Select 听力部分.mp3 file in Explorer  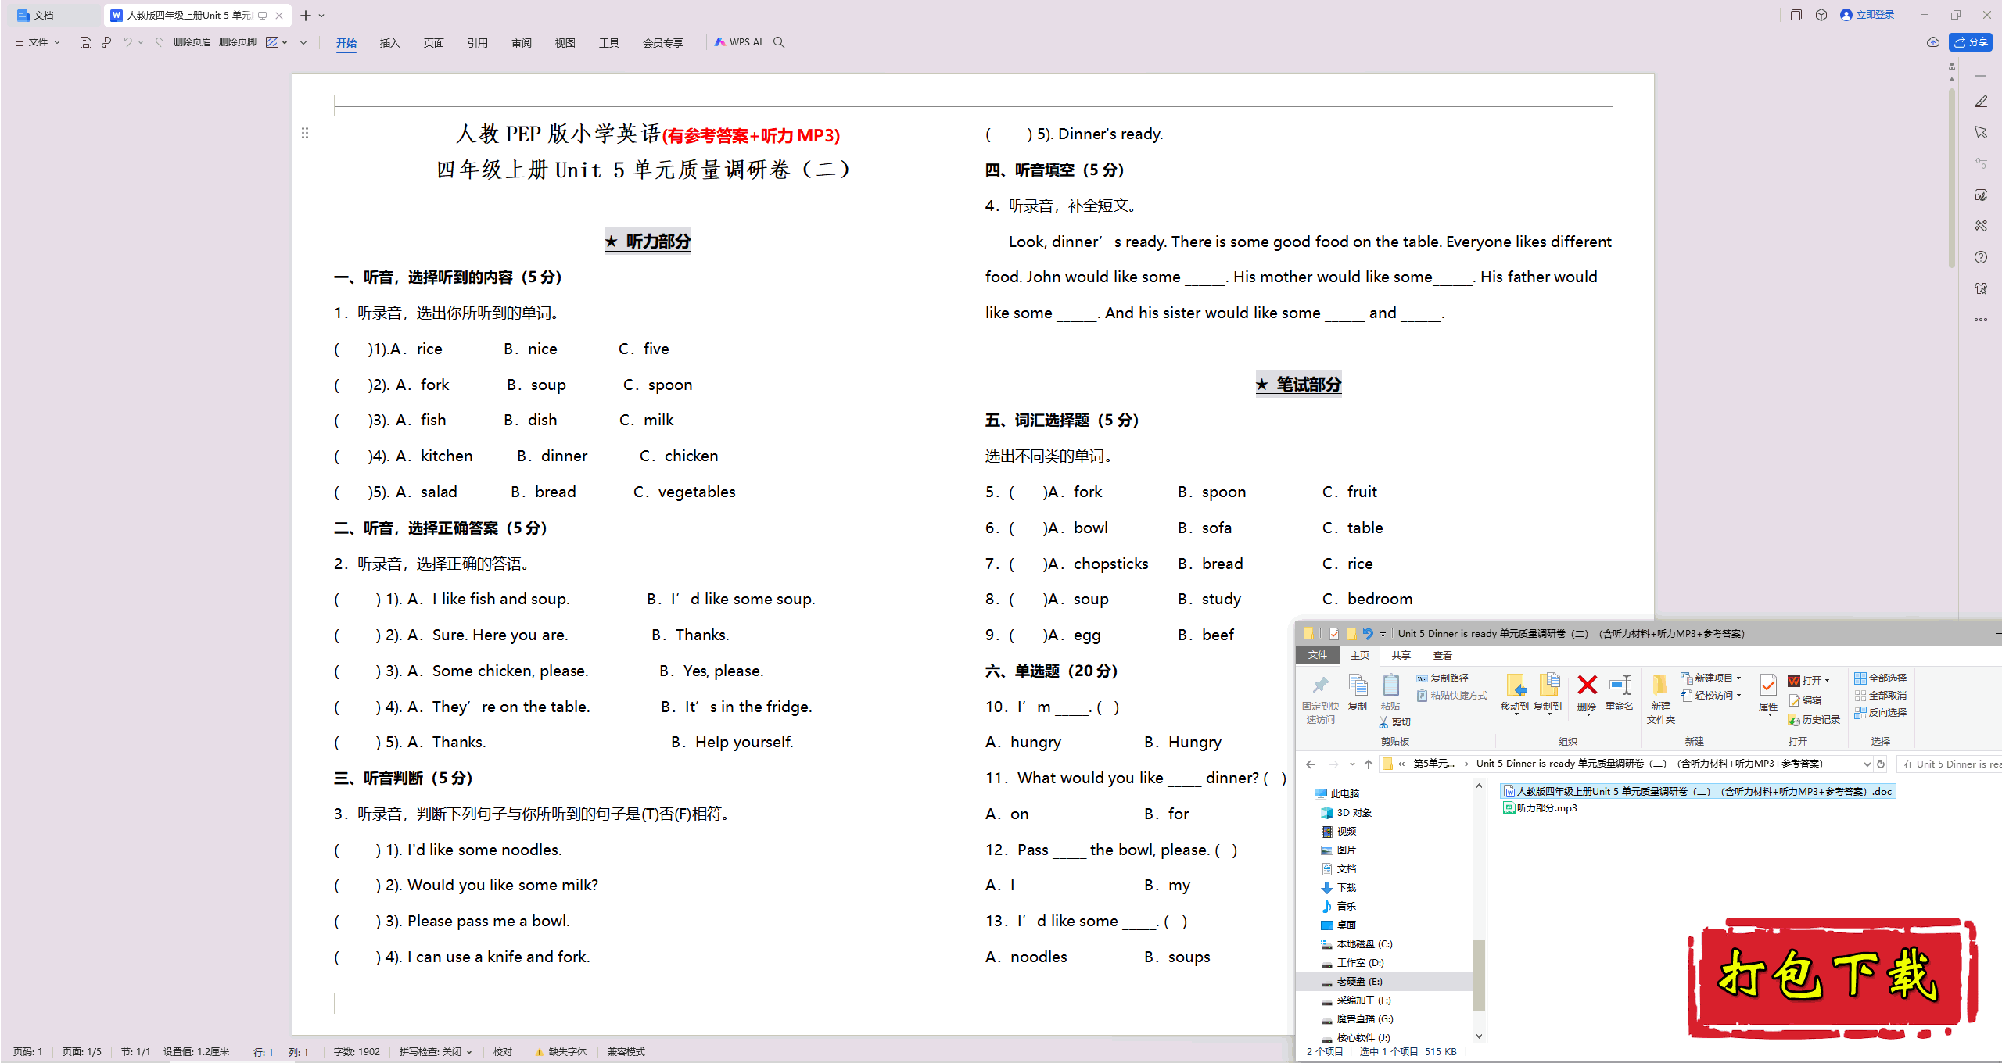1540,808
